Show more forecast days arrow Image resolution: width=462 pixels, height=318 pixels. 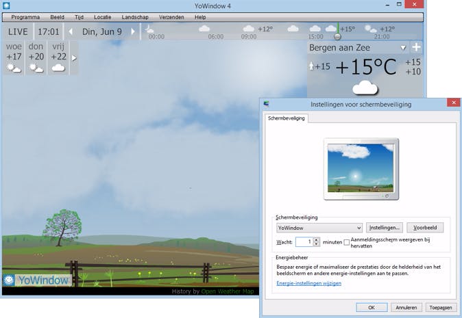(x=74, y=58)
